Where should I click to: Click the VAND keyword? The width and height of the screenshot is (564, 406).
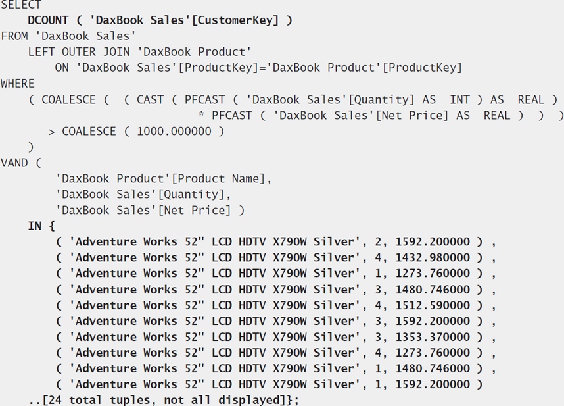(x=14, y=163)
